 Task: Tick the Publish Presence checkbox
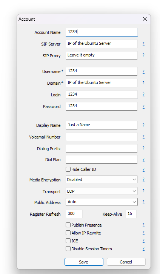coord(68,225)
